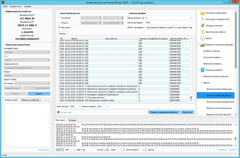Open Журнал контроля доступа item
240x158 pixels.
tap(218, 114)
